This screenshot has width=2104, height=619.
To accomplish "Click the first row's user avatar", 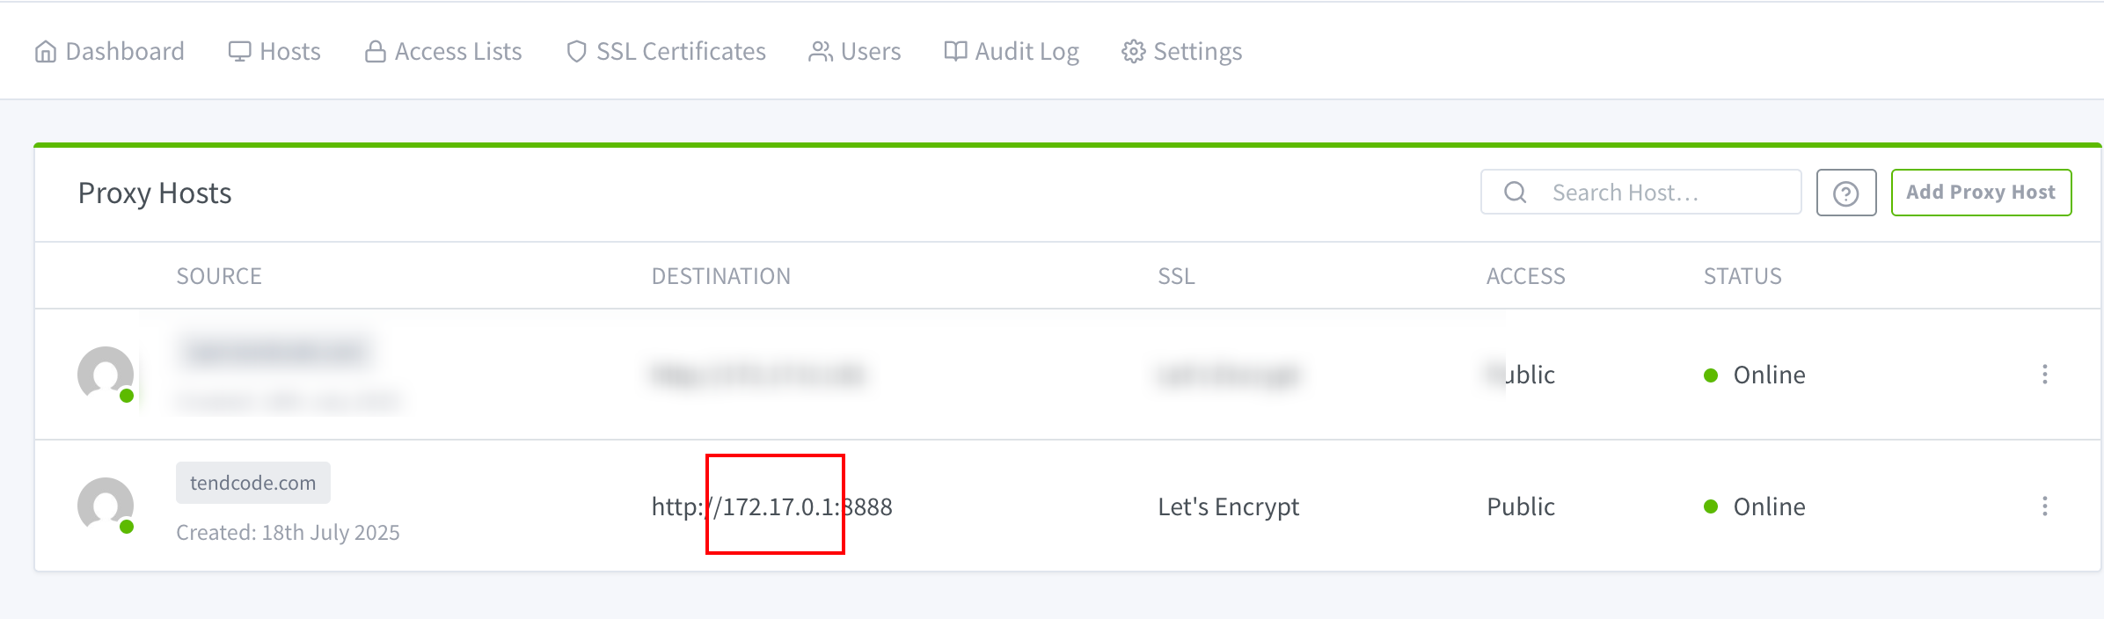I will [106, 375].
